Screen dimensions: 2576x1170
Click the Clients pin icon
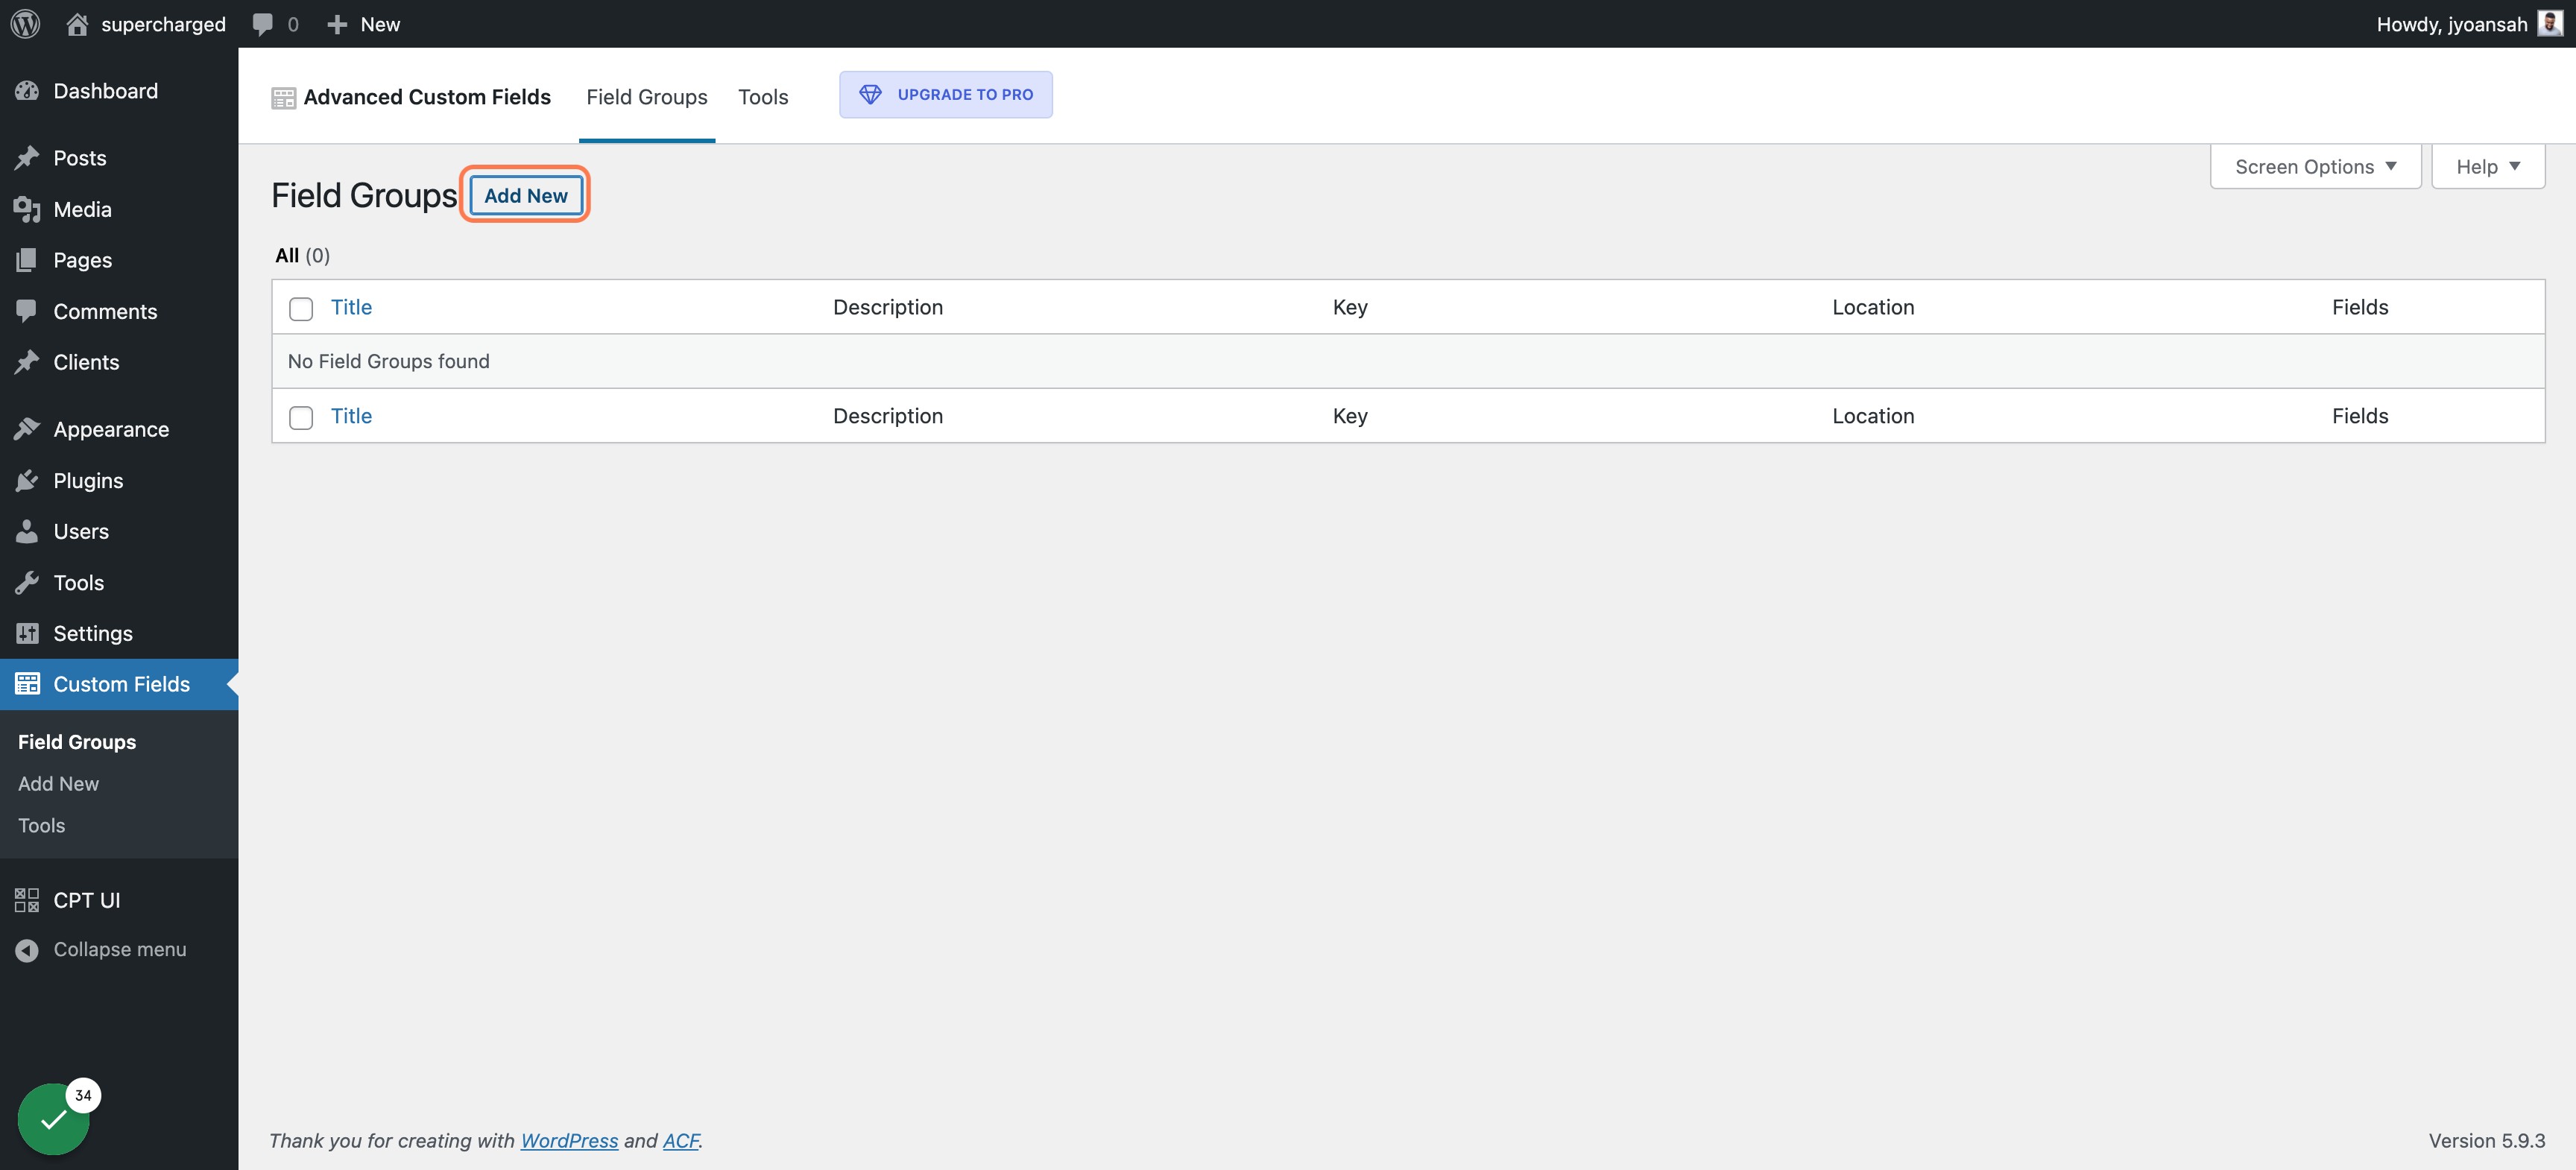(27, 362)
